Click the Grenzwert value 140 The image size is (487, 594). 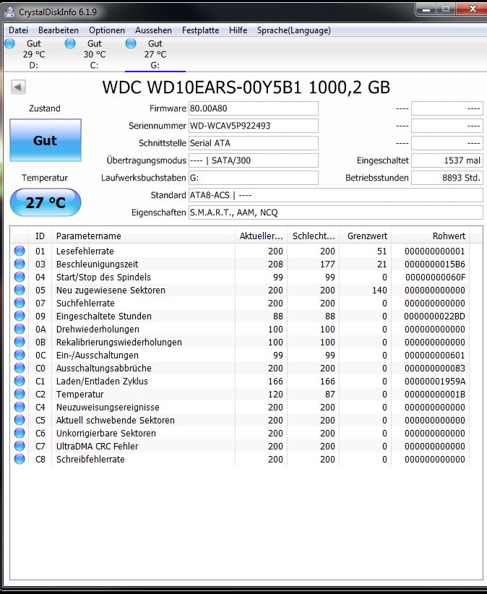379,290
